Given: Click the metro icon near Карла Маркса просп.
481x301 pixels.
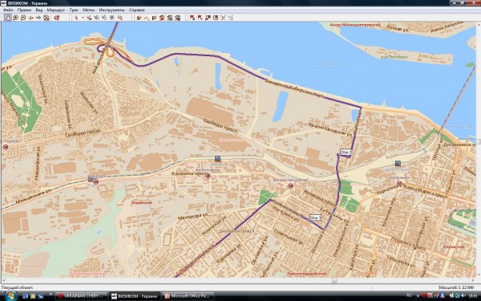Looking at the screenshot, I should [399, 184].
